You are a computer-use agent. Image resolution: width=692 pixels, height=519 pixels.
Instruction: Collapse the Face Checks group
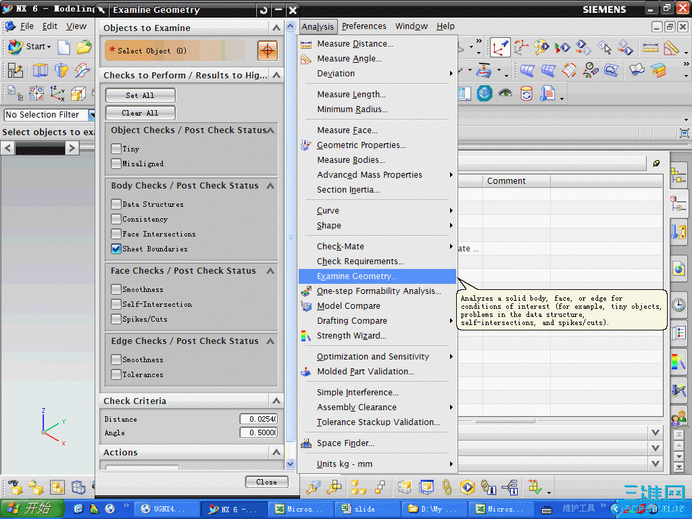coord(270,271)
